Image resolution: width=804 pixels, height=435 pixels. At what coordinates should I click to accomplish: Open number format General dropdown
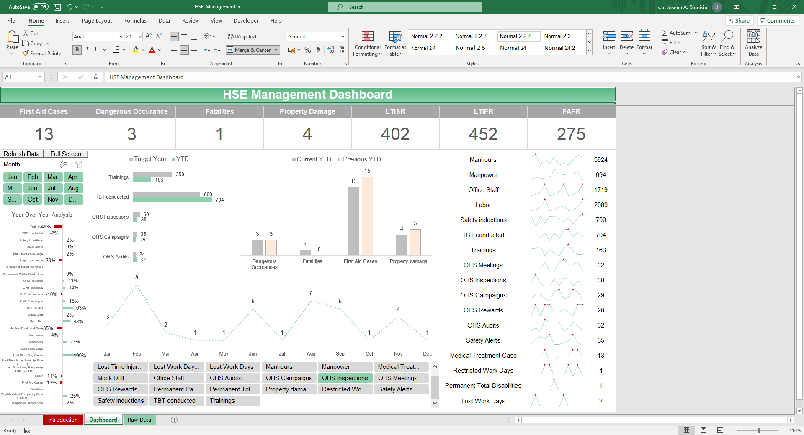click(x=343, y=37)
